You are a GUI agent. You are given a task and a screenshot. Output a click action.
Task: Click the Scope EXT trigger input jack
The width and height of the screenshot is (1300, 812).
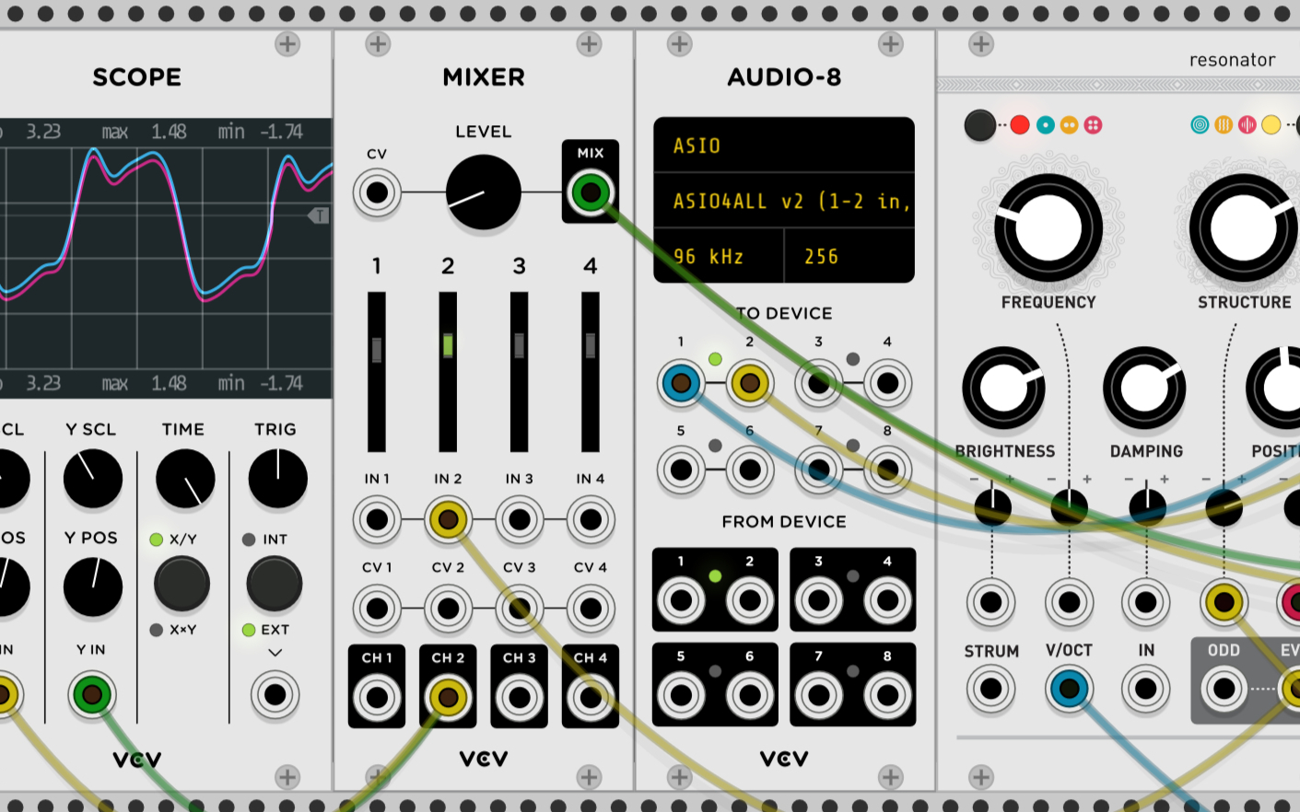[x=275, y=695]
